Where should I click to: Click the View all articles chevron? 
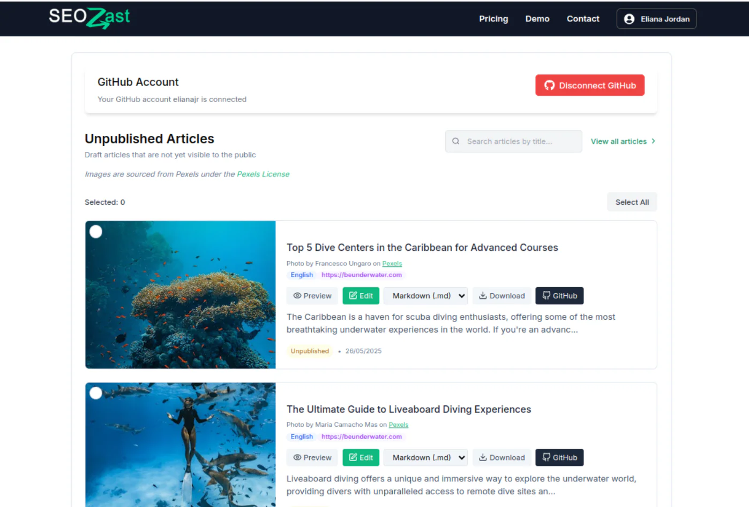654,141
